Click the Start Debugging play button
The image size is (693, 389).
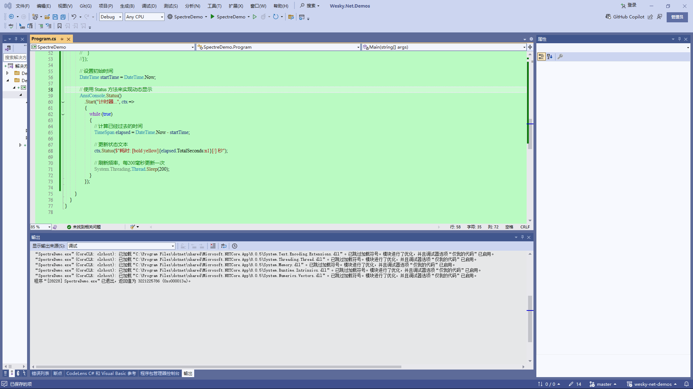(x=213, y=17)
